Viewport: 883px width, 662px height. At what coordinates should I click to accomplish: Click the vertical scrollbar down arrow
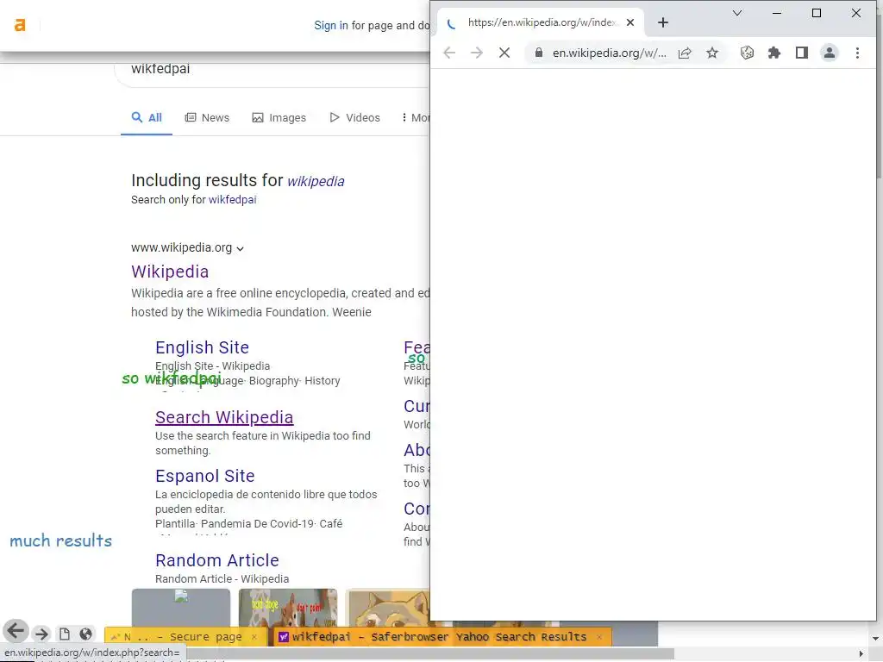click(x=876, y=639)
